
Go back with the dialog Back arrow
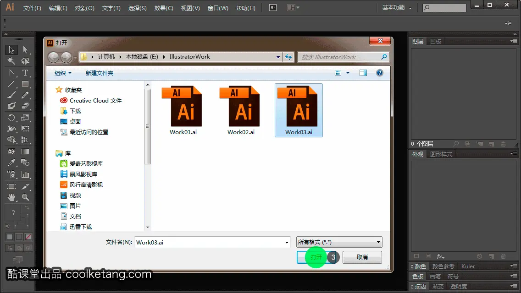pos(54,57)
